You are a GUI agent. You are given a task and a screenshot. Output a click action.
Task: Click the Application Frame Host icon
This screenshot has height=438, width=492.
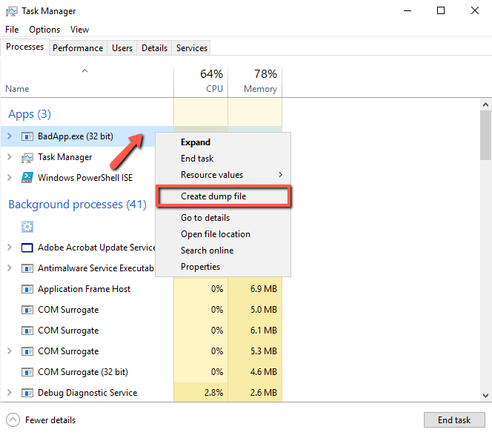pyautogui.click(x=27, y=289)
